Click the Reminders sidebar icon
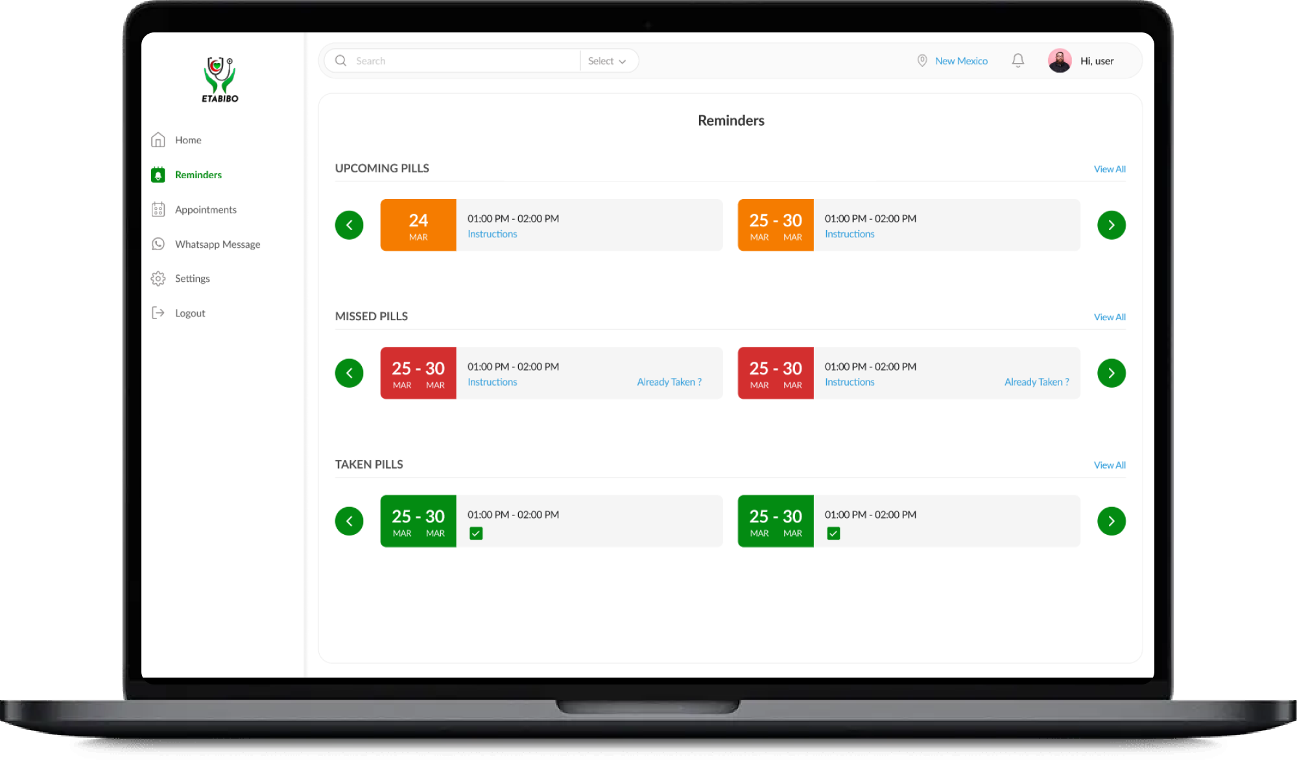Screen dimensions: 1297x761 click(x=159, y=173)
